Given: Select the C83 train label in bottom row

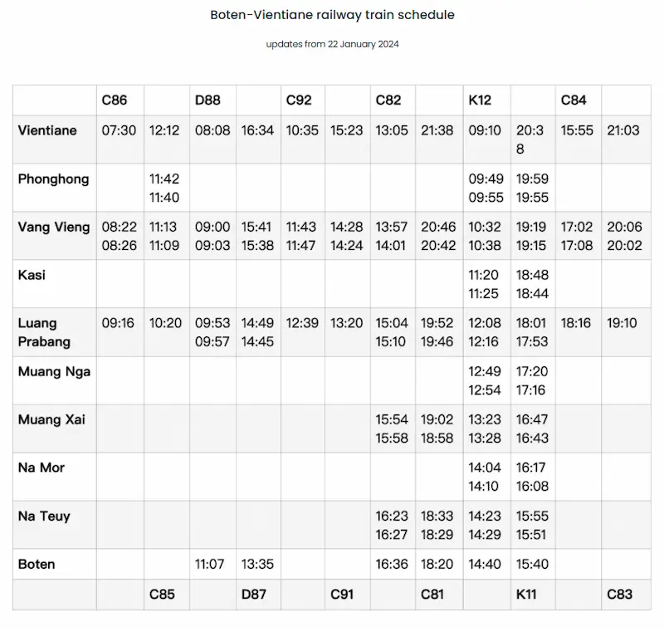Looking at the screenshot, I should click(x=620, y=594).
